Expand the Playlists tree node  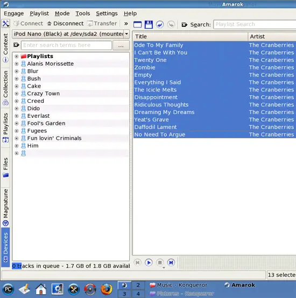[17, 56]
